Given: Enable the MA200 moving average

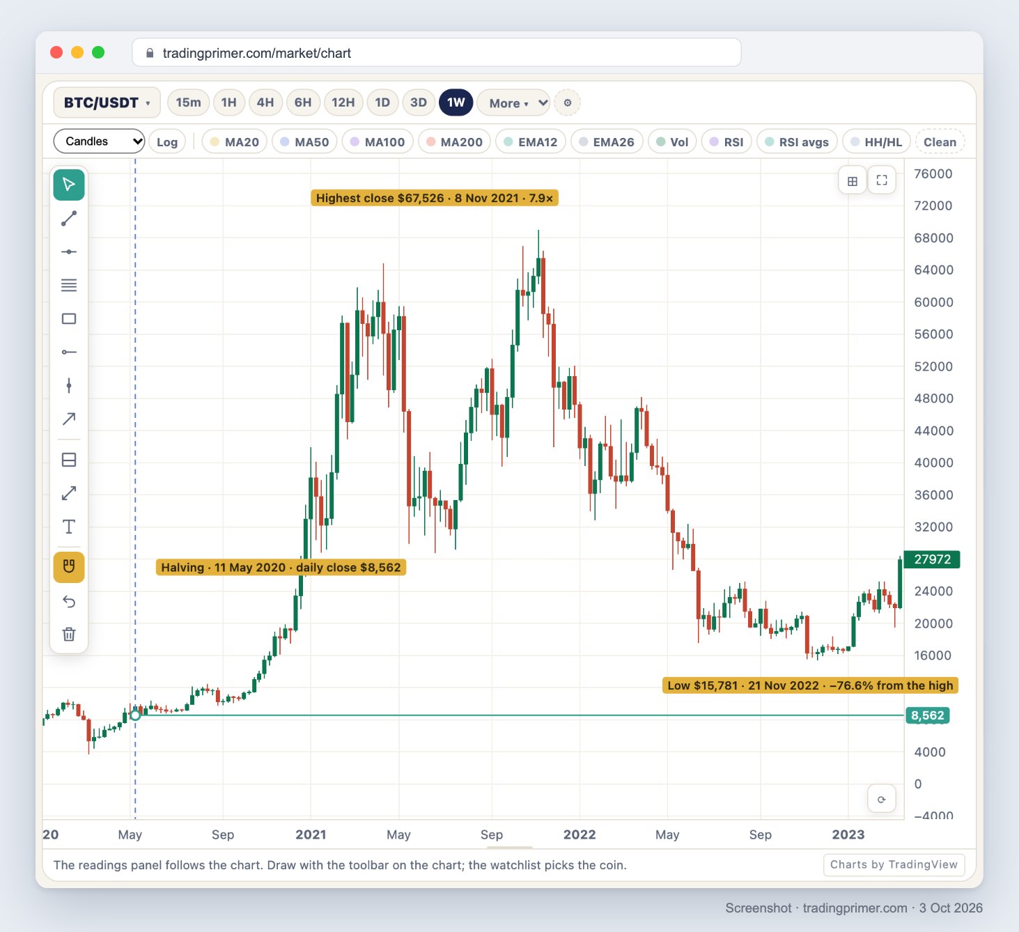Looking at the screenshot, I should click(454, 142).
